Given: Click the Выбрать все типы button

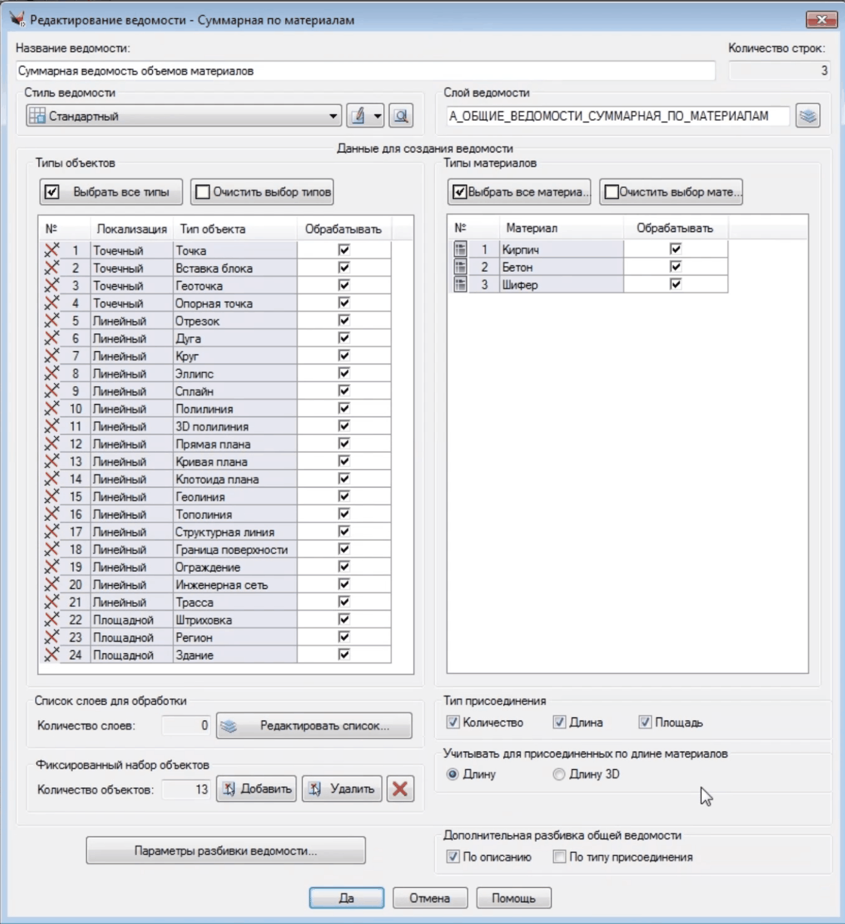Looking at the screenshot, I should [x=111, y=192].
